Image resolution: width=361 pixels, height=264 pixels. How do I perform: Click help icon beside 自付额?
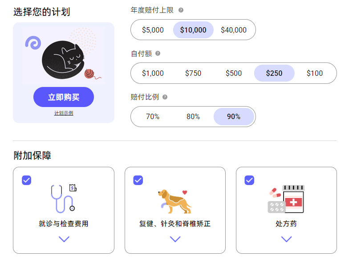click(x=158, y=54)
